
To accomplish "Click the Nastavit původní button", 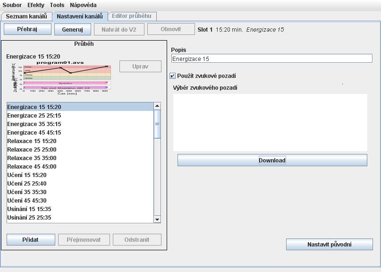I will (329, 244).
